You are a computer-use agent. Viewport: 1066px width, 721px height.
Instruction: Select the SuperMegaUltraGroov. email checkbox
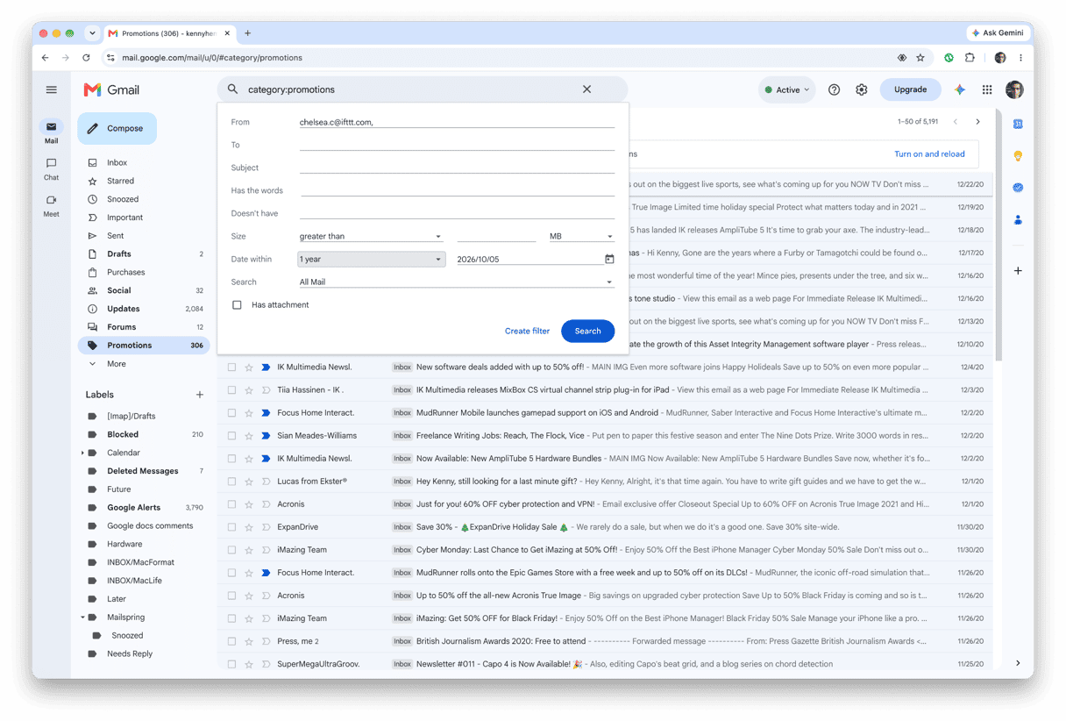click(232, 664)
